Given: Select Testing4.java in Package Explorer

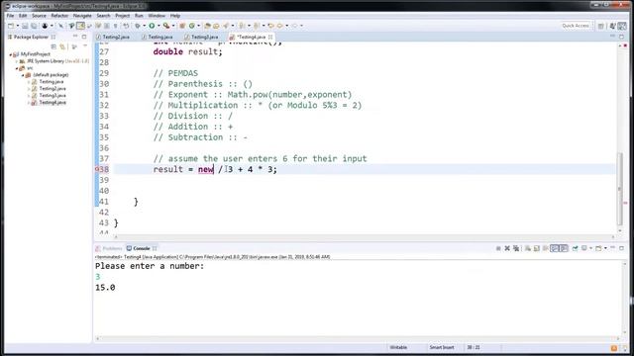Looking at the screenshot, I should click(53, 103).
